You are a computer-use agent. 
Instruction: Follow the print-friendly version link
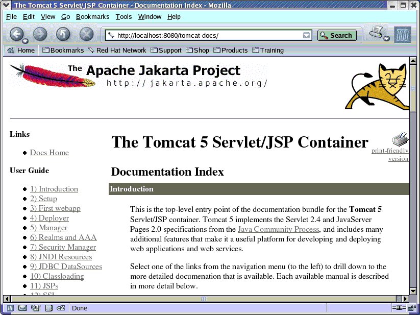coord(390,155)
